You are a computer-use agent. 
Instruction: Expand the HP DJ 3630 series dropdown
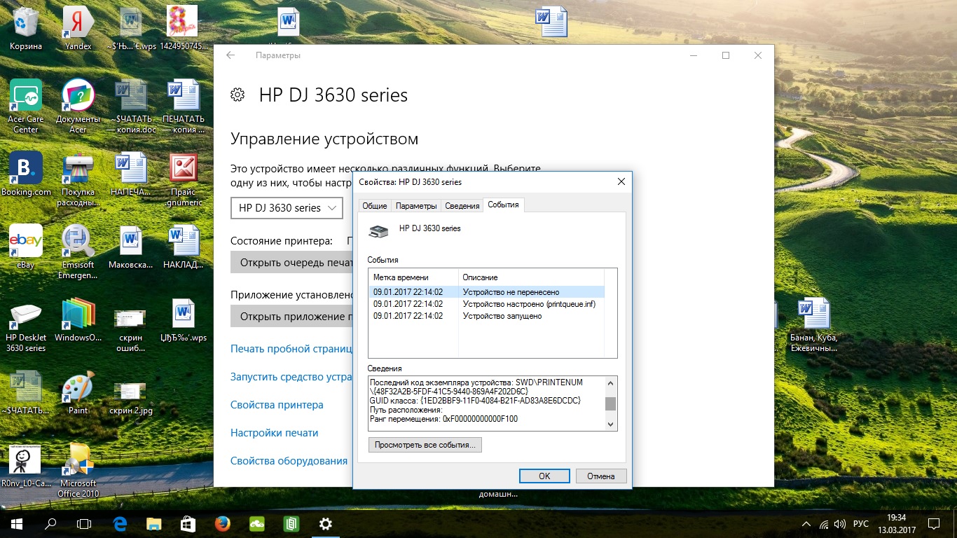(287, 208)
